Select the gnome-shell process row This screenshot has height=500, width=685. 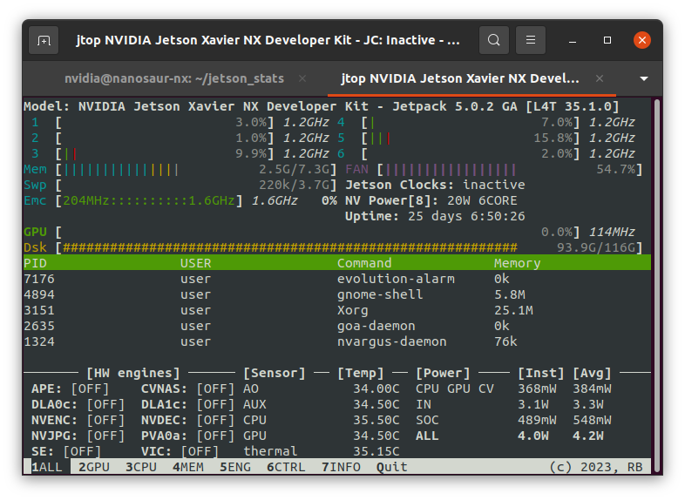pos(336,294)
